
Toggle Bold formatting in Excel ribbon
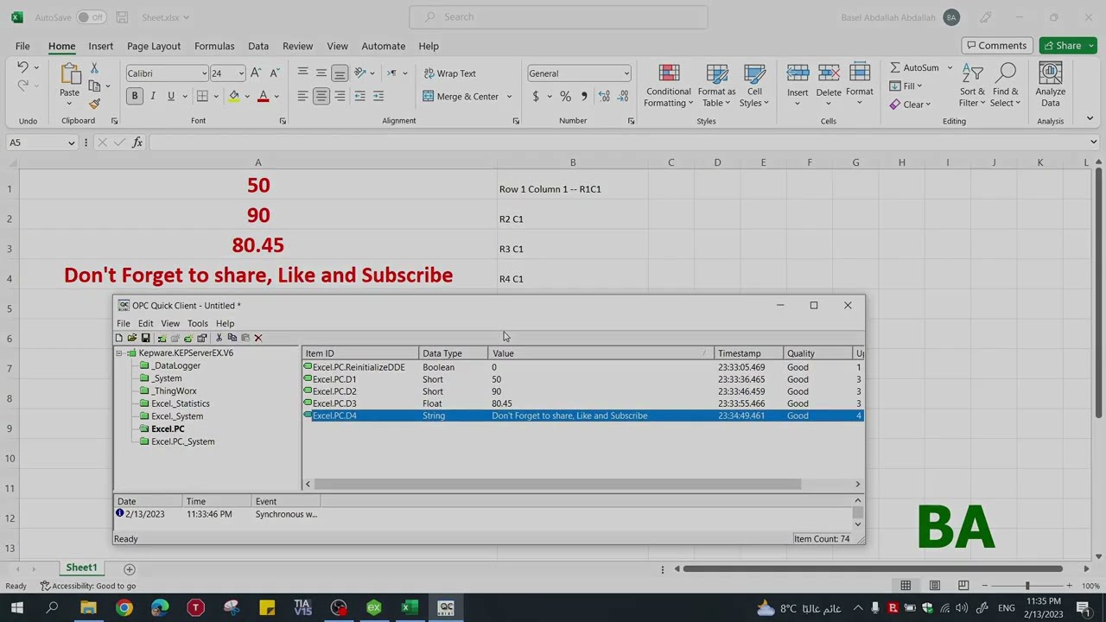[135, 96]
